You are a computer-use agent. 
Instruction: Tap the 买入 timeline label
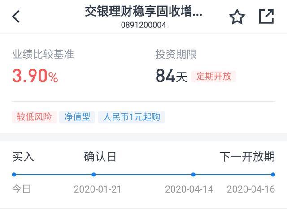click(x=23, y=157)
